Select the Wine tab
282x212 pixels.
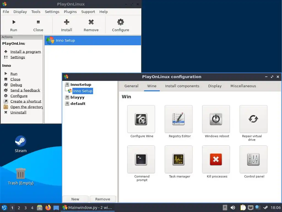click(x=152, y=86)
